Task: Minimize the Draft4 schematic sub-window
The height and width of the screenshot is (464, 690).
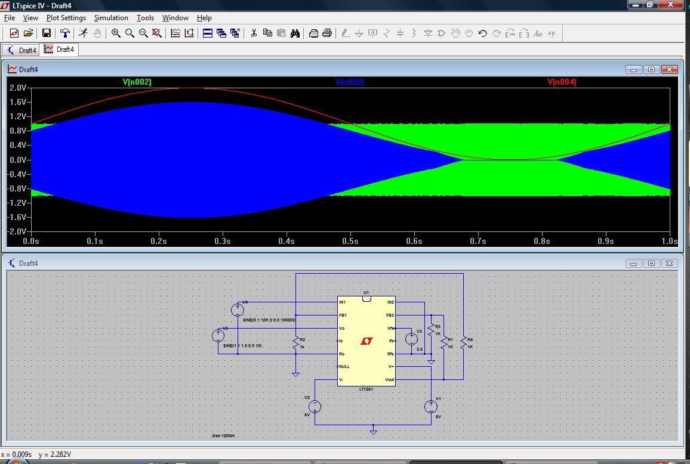Action: point(633,264)
